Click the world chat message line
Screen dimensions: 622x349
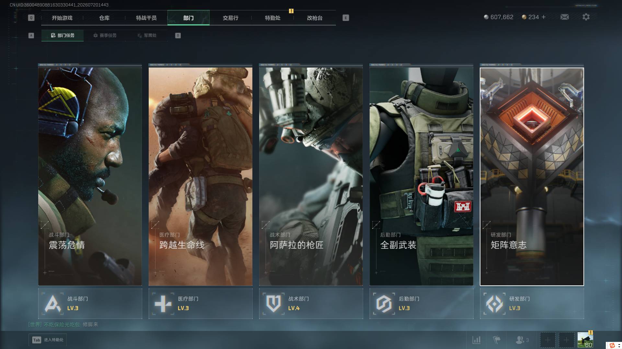pos(63,324)
